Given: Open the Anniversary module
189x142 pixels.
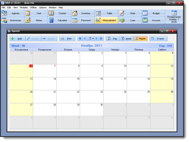Looking at the screenshot, I should pyautogui.click(x=12, y=20).
